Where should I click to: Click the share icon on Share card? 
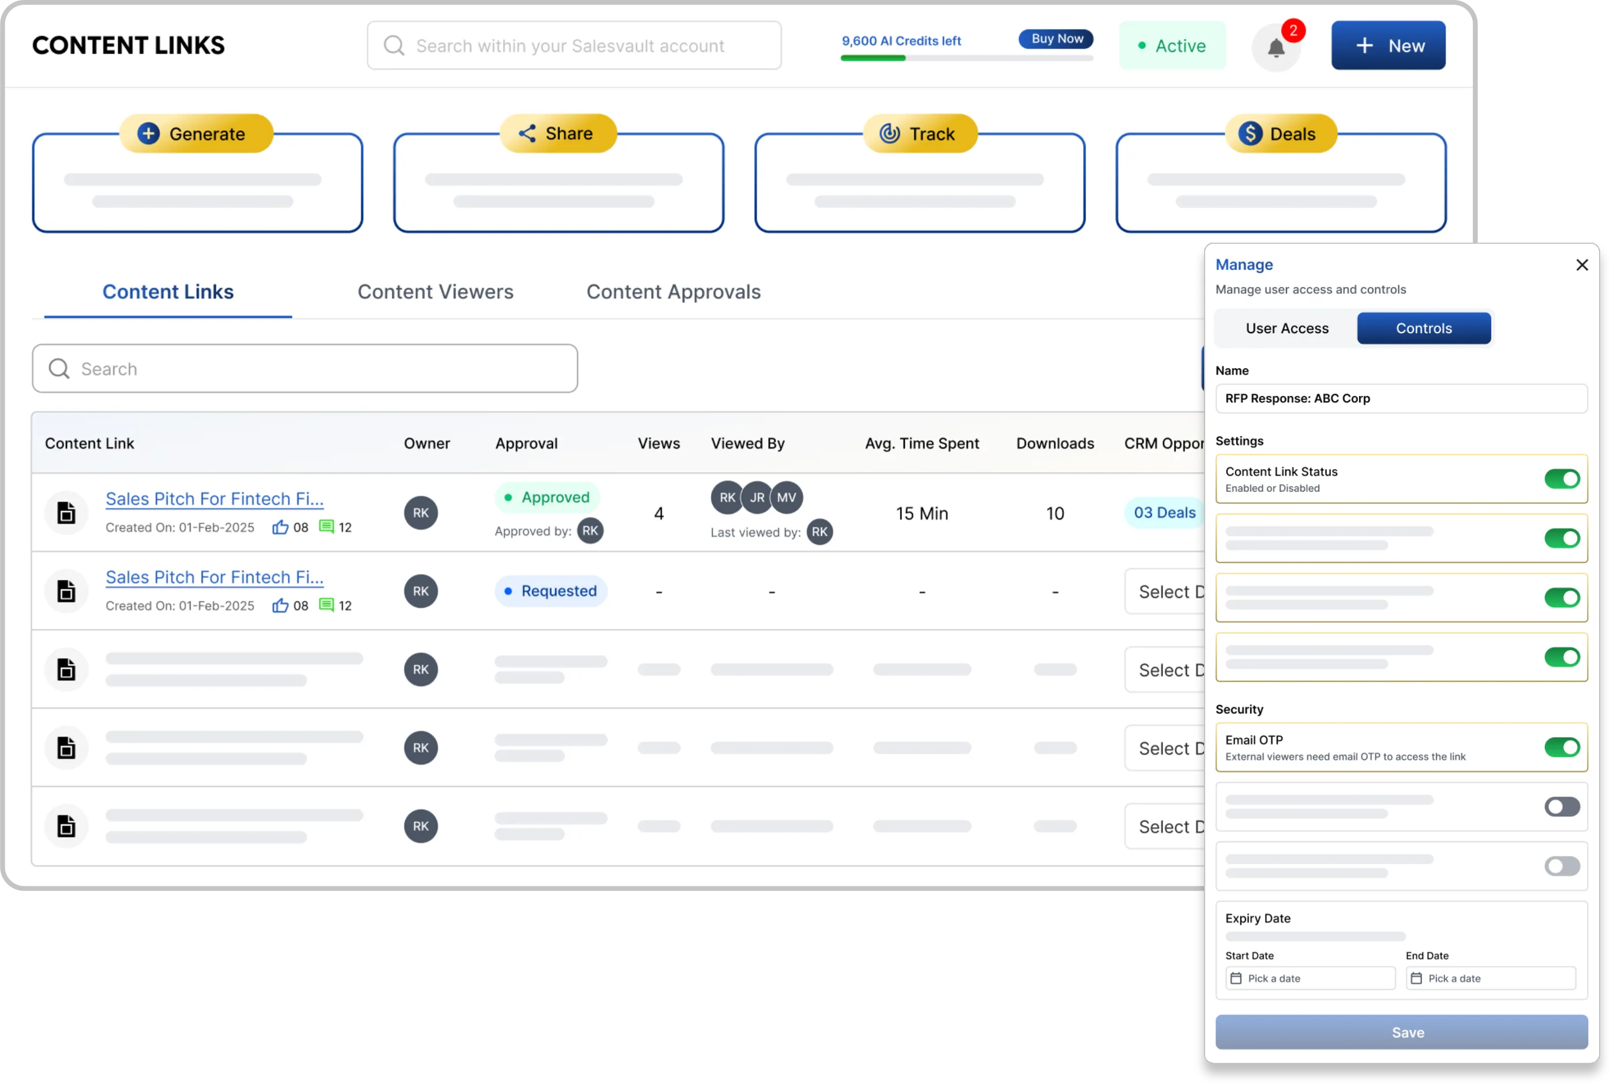pyautogui.click(x=527, y=133)
